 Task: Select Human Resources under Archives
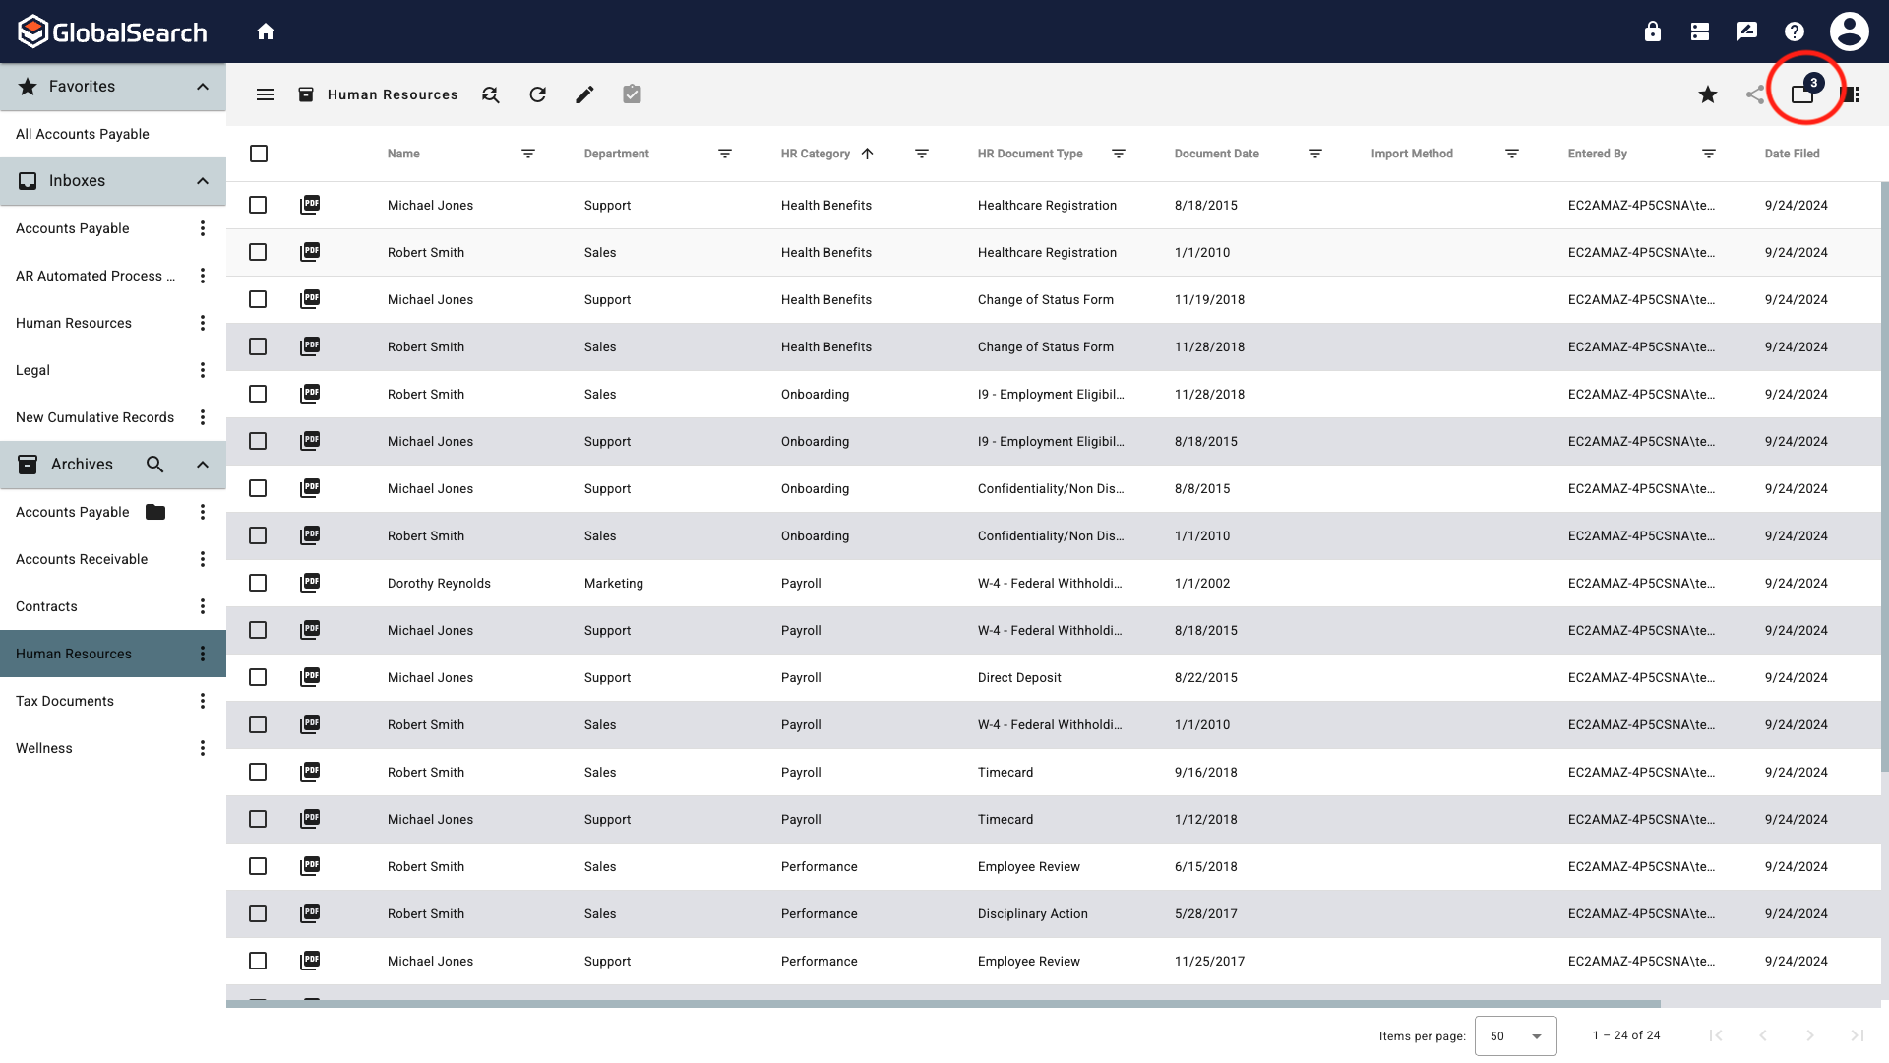[x=73, y=653]
